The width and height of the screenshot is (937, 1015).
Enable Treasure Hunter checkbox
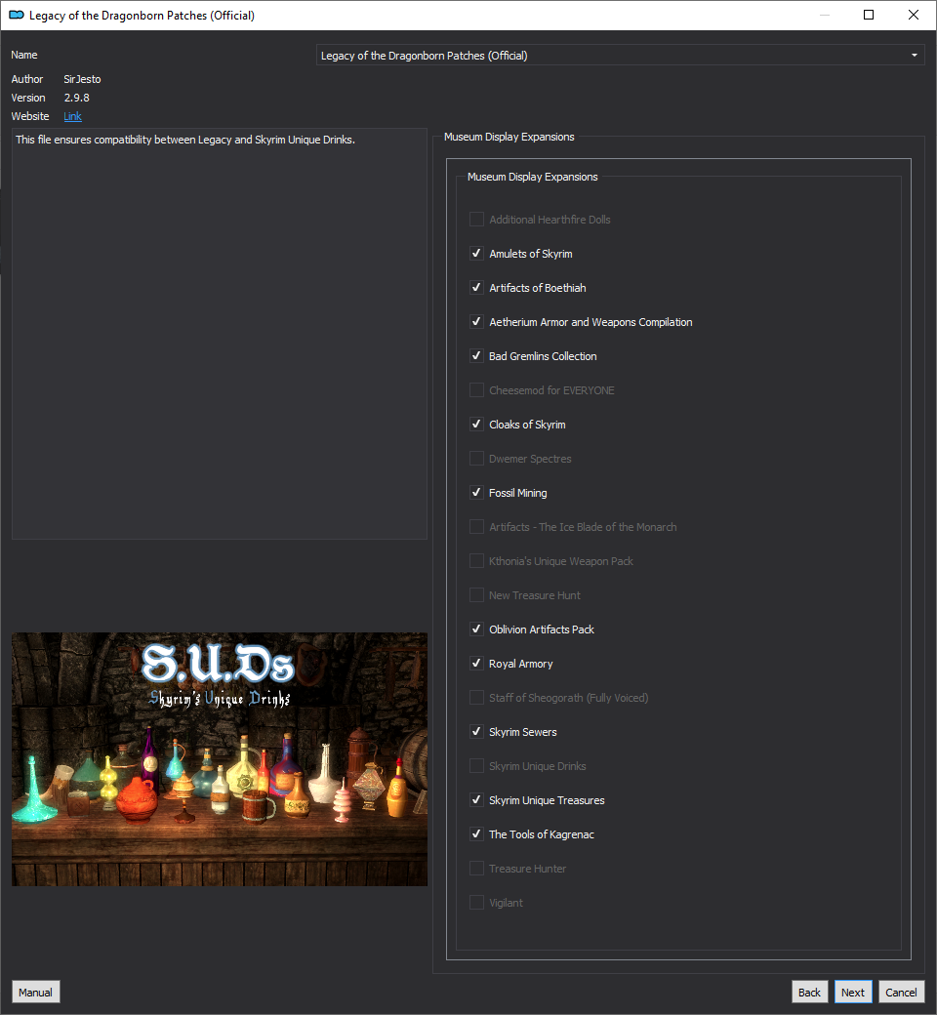476,869
